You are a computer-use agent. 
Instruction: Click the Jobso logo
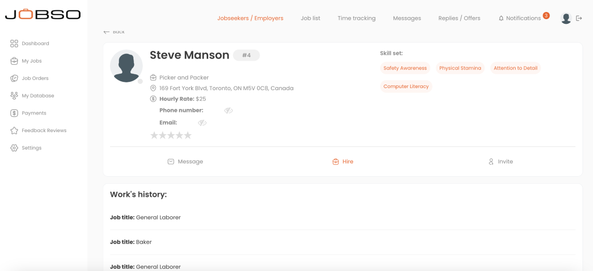click(x=43, y=15)
